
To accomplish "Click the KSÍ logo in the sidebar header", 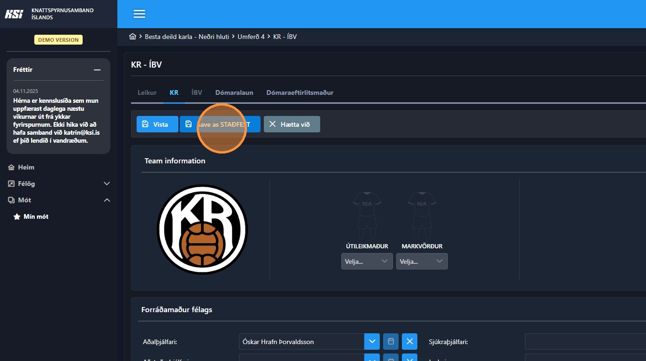I will pos(14,14).
